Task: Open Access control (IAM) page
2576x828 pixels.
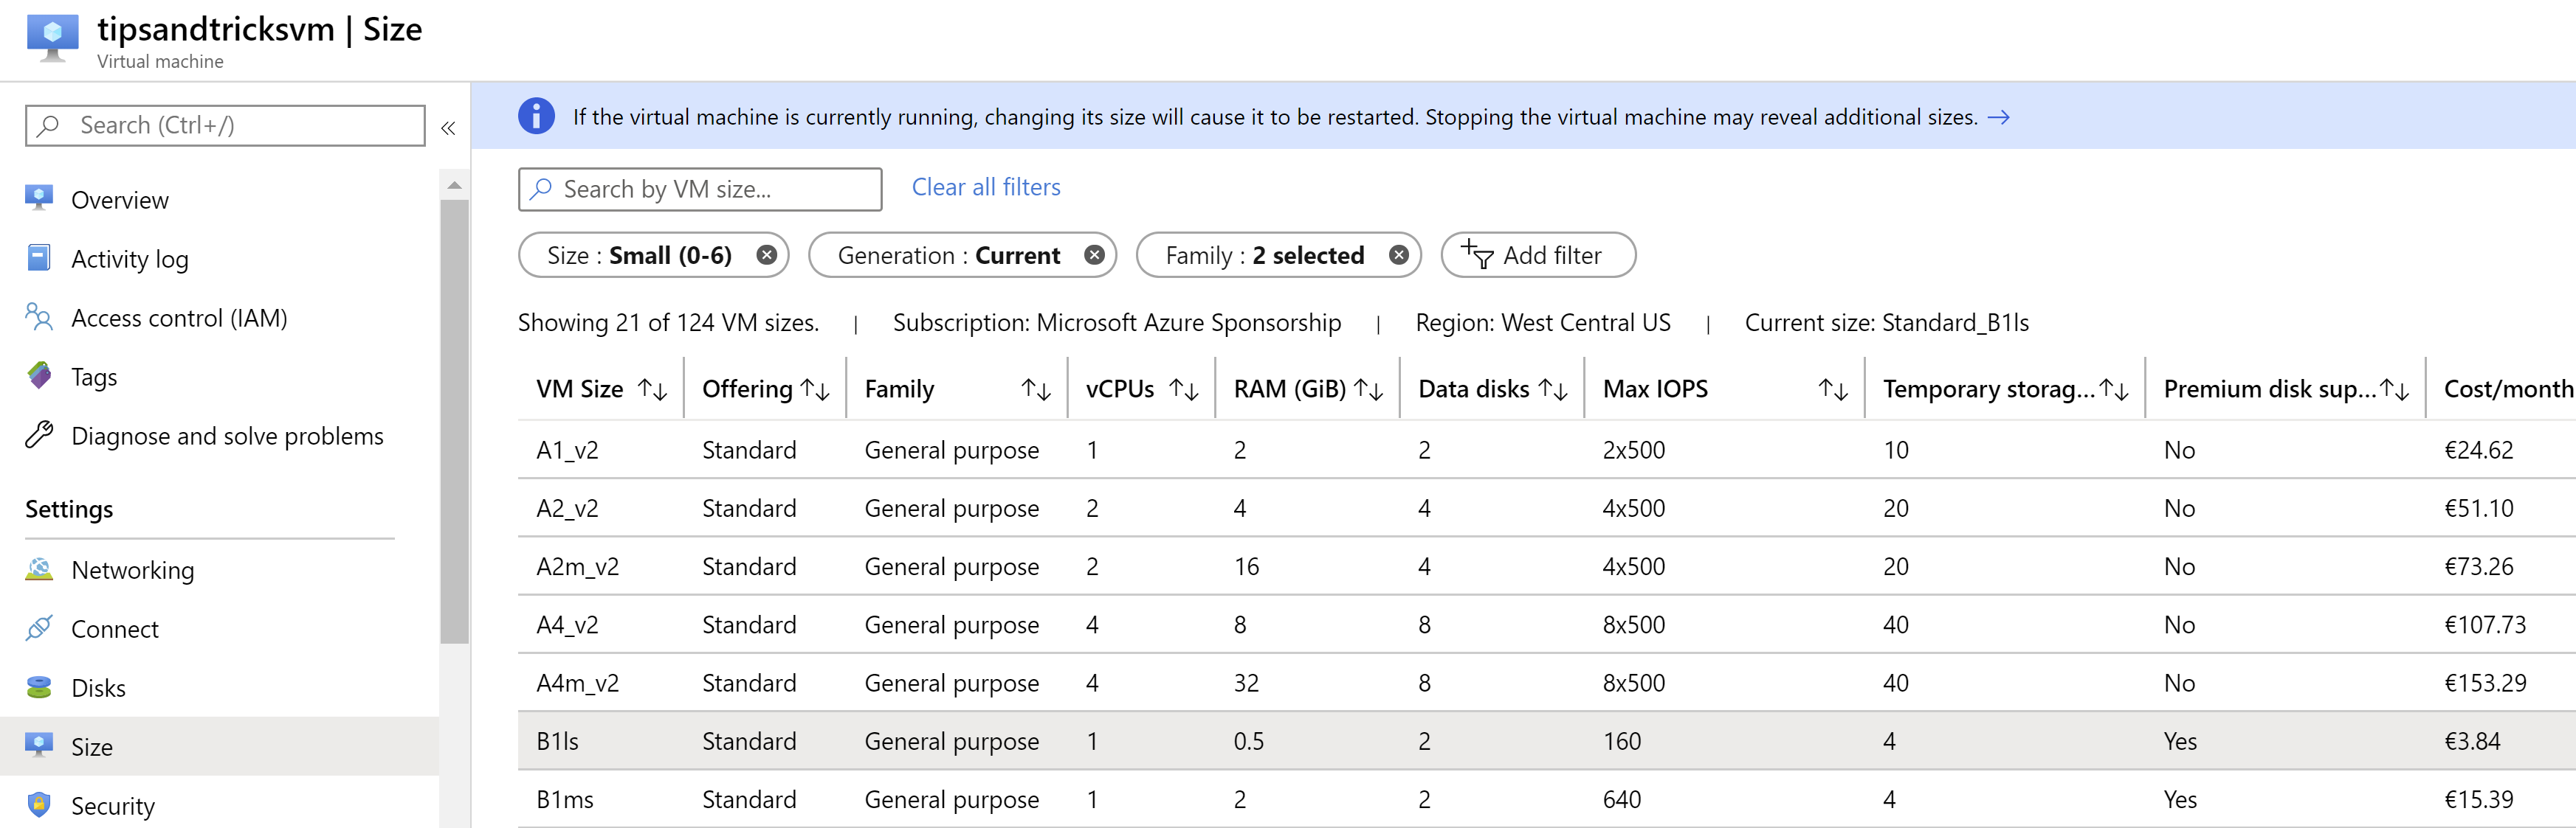Action: (x=179, y=318)
